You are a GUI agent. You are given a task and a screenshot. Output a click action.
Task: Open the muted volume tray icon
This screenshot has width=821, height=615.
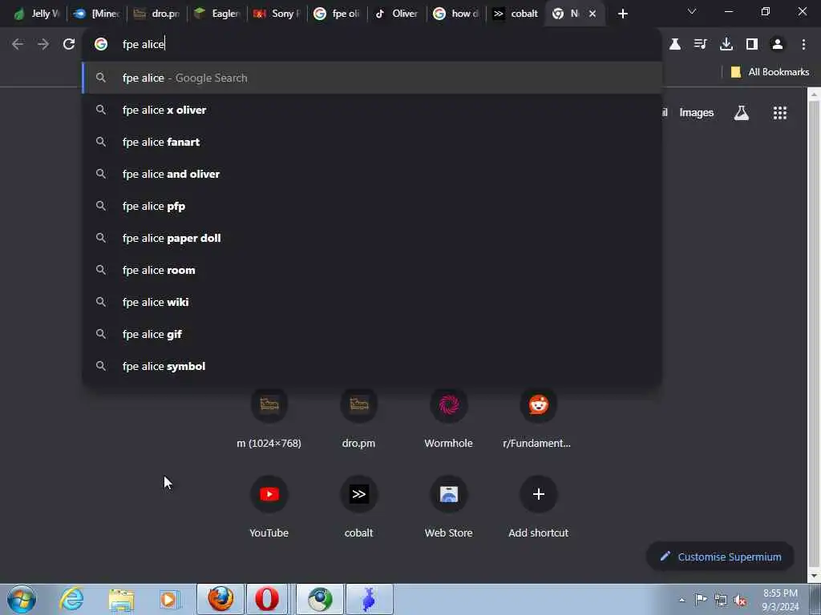(740, 600)
